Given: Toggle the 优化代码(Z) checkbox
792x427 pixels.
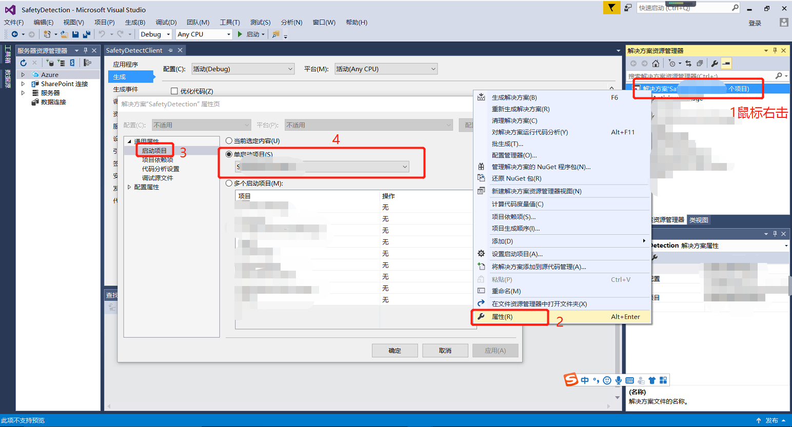Looking at the screenshot, I should [174, 91].
